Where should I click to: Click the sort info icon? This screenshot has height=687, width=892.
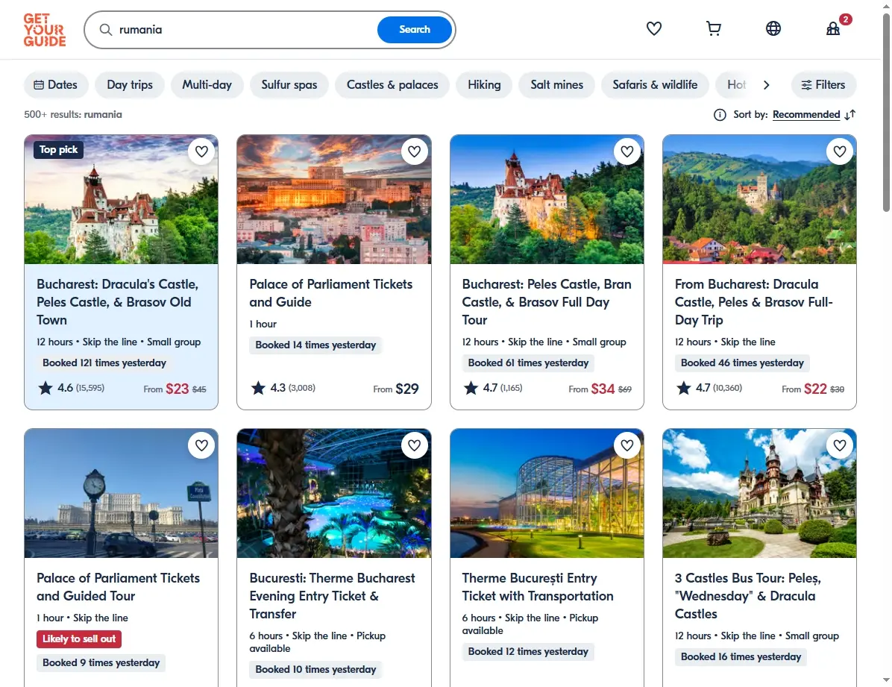pyautogui.click(x=720, y=115)
